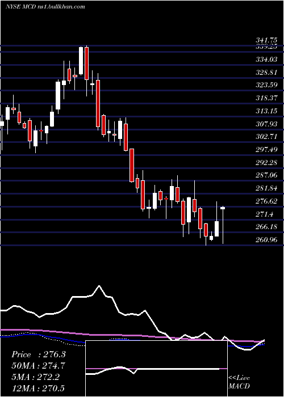Select the 260.96 price axis label
This screenshot has width=284, height=397.
coord(266,239)
